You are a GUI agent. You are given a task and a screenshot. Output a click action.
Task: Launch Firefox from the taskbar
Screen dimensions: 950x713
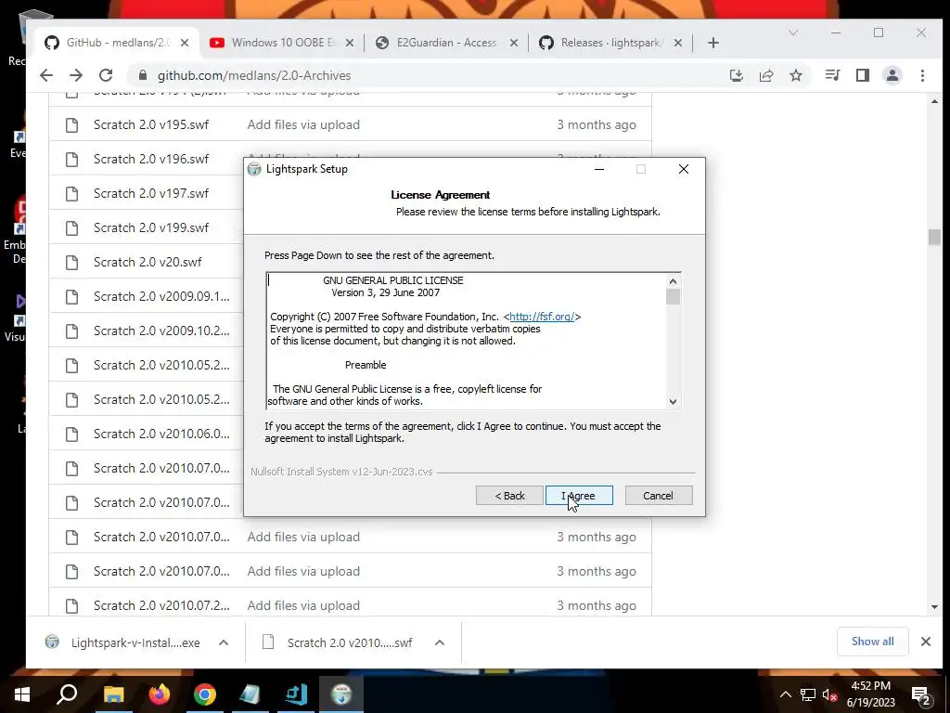click(x=160, y=694)
